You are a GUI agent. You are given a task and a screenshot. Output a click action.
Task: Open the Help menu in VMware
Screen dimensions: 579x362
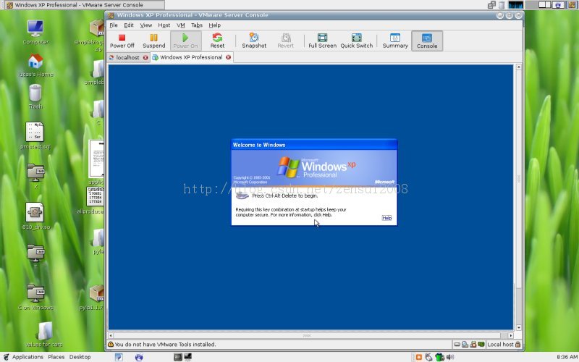[x=214, y=25]
